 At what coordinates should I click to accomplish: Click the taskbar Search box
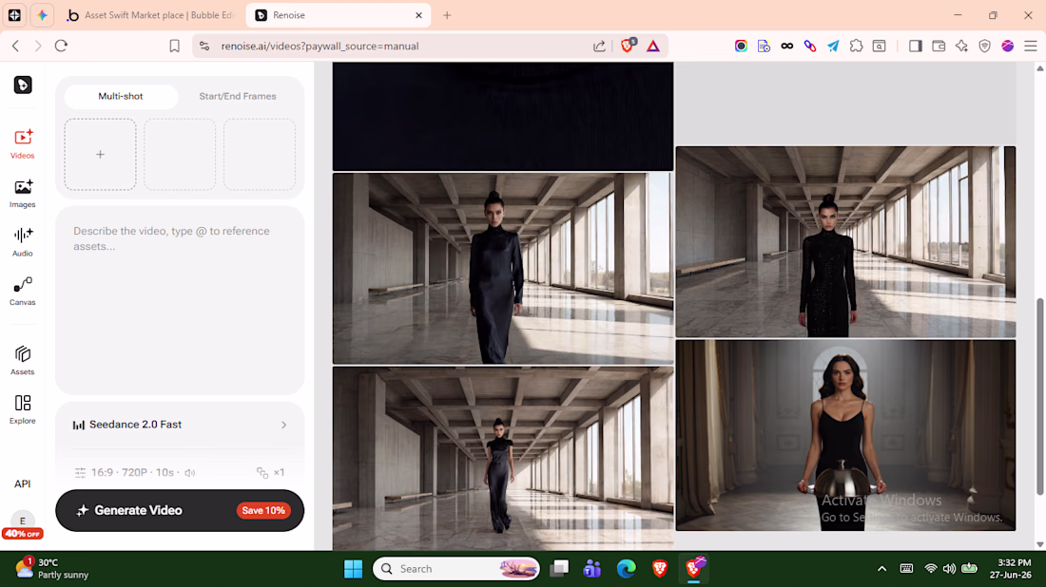point(456,569)
